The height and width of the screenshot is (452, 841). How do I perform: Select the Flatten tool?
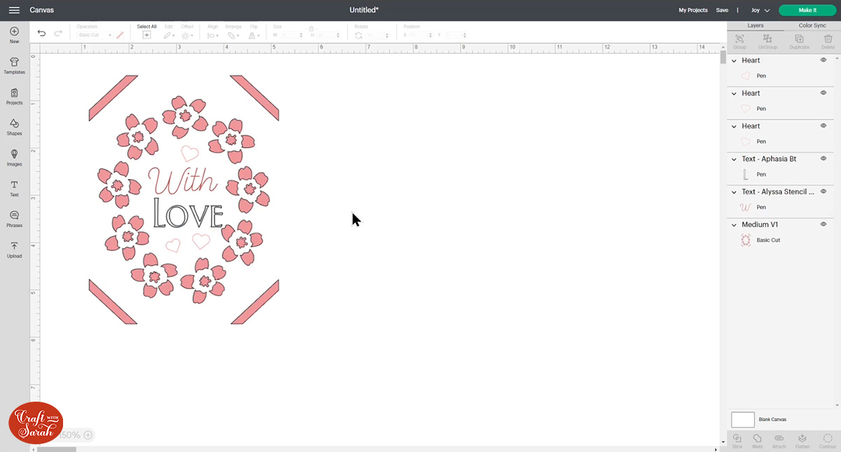coord(802,439)
